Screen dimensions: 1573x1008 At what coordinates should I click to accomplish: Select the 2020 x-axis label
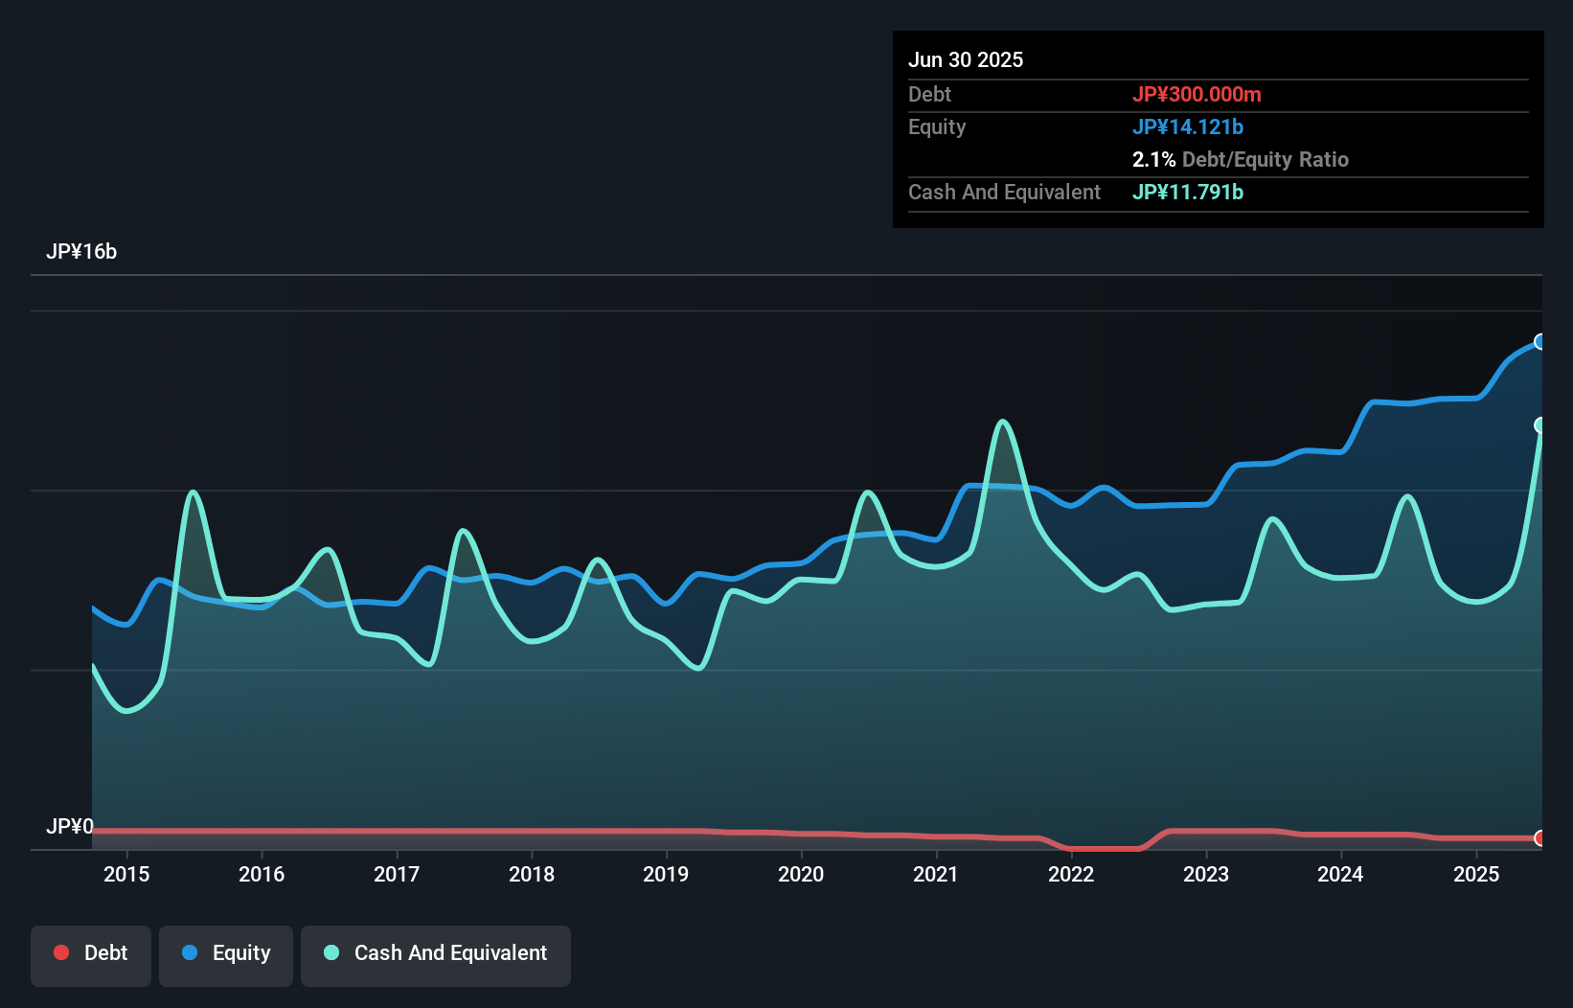click(801, 874)
